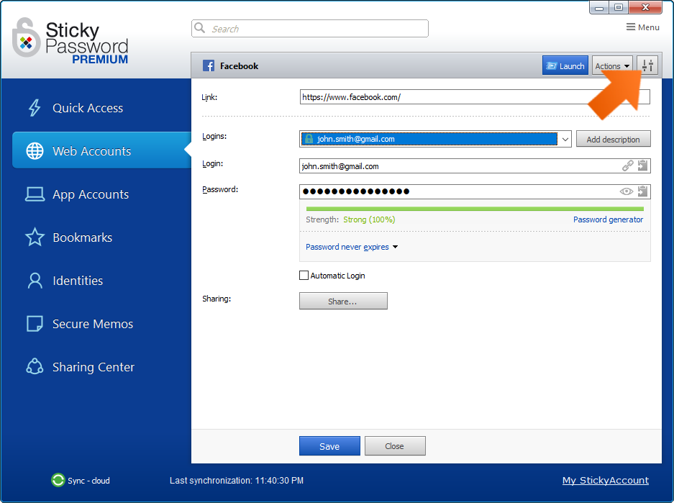Click the Web Accounts globe icon

point(35,151)
